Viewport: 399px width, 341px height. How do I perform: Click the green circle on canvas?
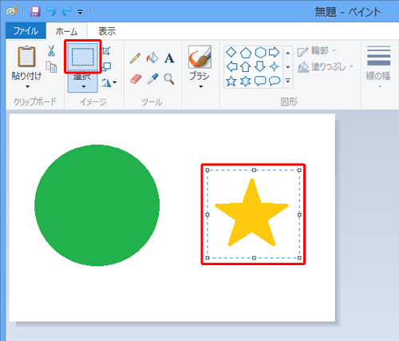97,205
